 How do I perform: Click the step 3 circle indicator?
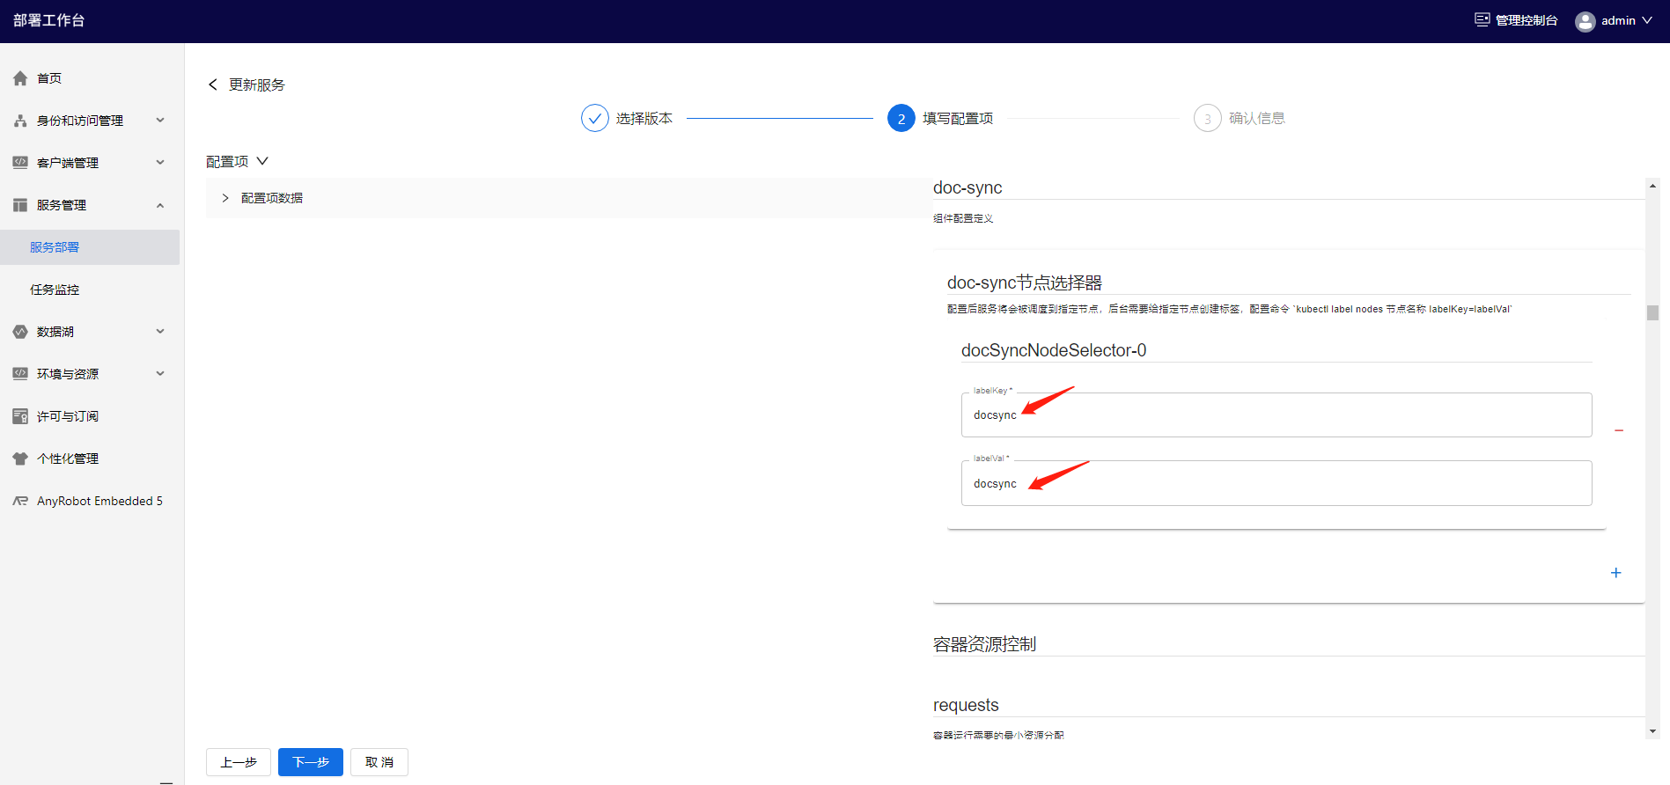tap(1208, 118)
